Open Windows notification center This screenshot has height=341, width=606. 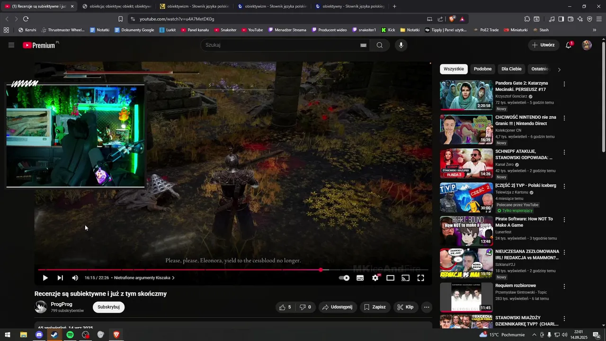coord(596,335)
